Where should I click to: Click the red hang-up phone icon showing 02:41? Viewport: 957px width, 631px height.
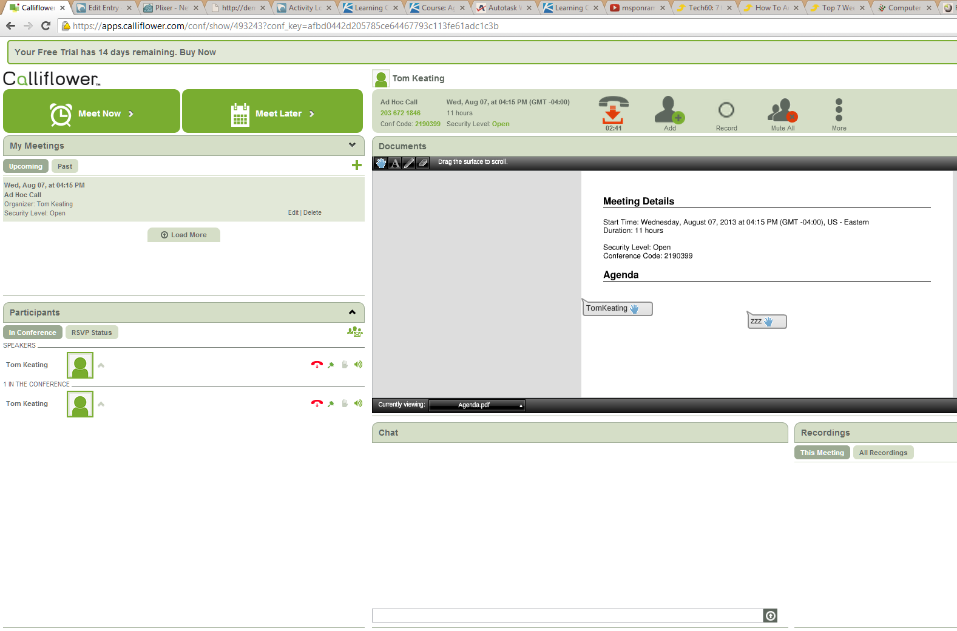point(614,110)
